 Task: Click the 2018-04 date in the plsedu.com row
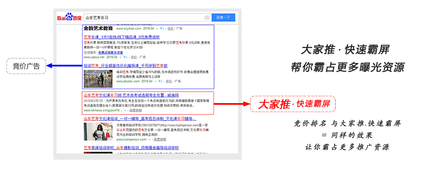pyautogui.click(x=147, y=81)
